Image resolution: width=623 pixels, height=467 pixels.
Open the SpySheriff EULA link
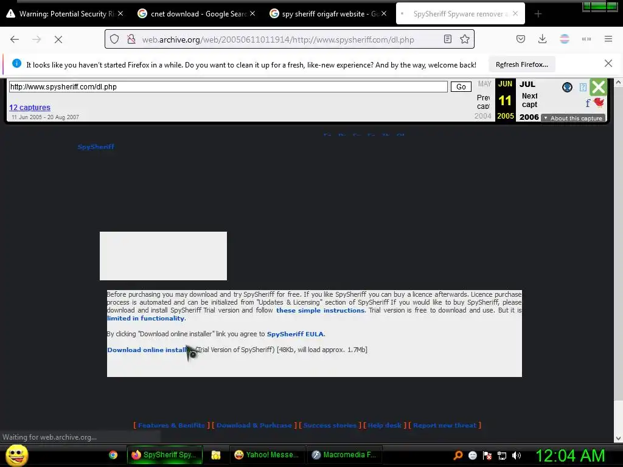295,334
